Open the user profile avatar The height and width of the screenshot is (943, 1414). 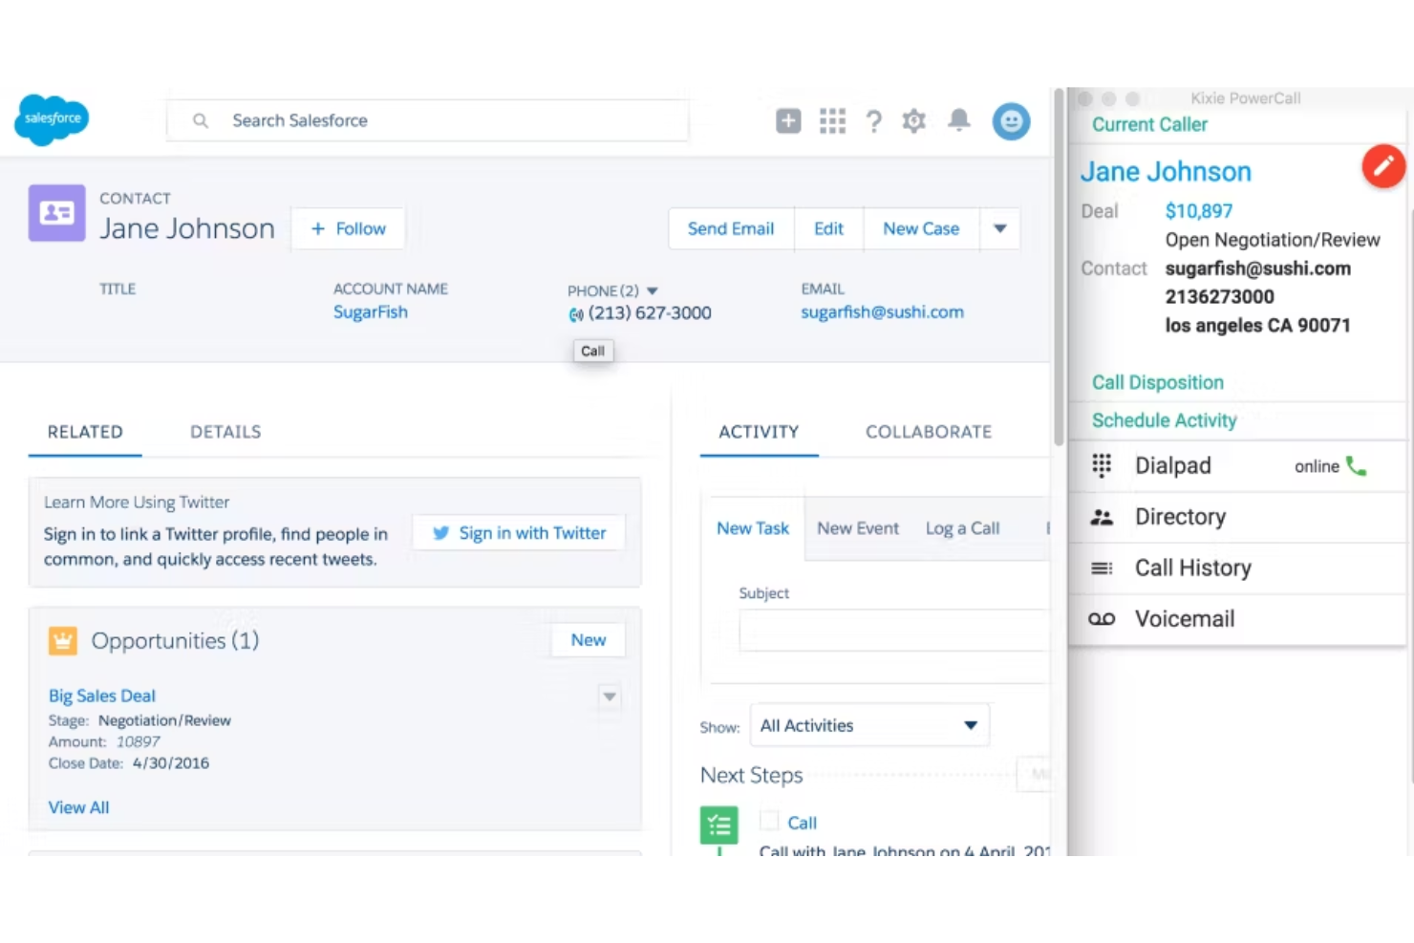point(1011,121)
